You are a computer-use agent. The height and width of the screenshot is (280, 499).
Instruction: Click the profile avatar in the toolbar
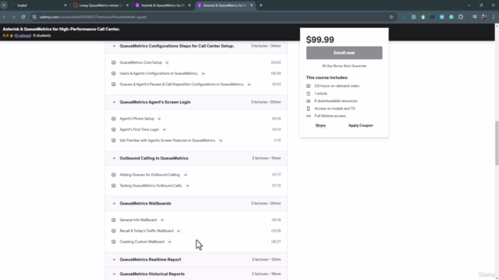point(484,17)
